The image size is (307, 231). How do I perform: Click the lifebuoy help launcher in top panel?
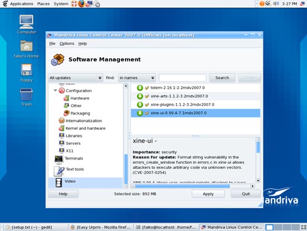point(74,4)
